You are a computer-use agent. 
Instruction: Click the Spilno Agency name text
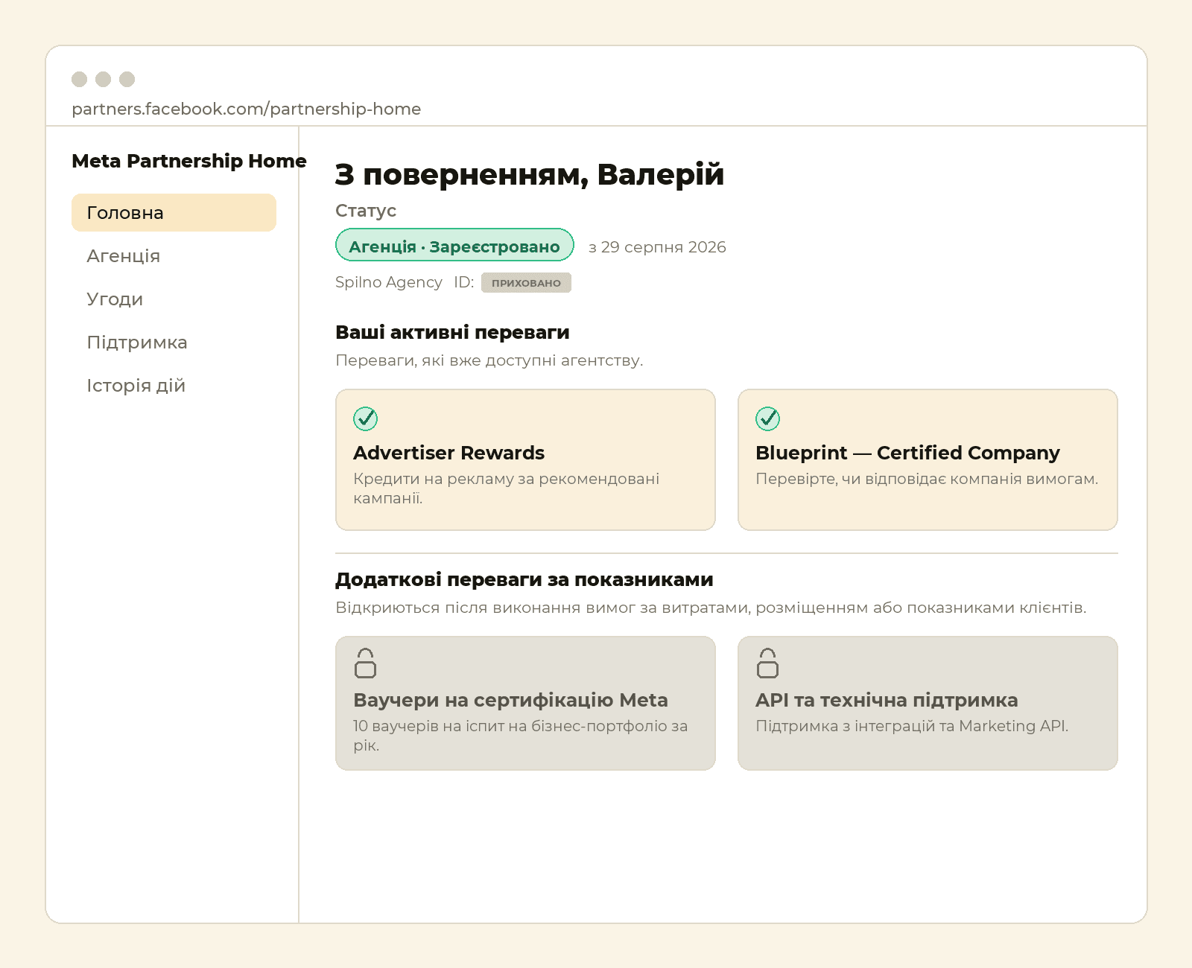pos(389,282)
